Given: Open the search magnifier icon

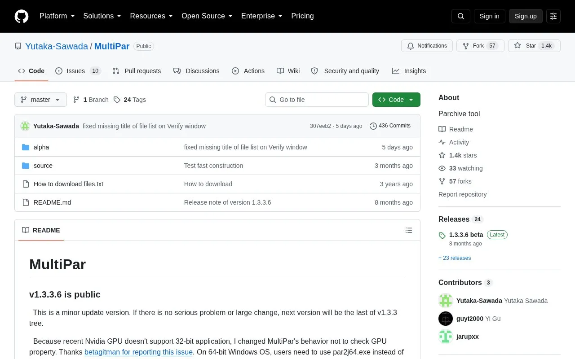Looking at the screenshot, I should [x=461, y=16].
